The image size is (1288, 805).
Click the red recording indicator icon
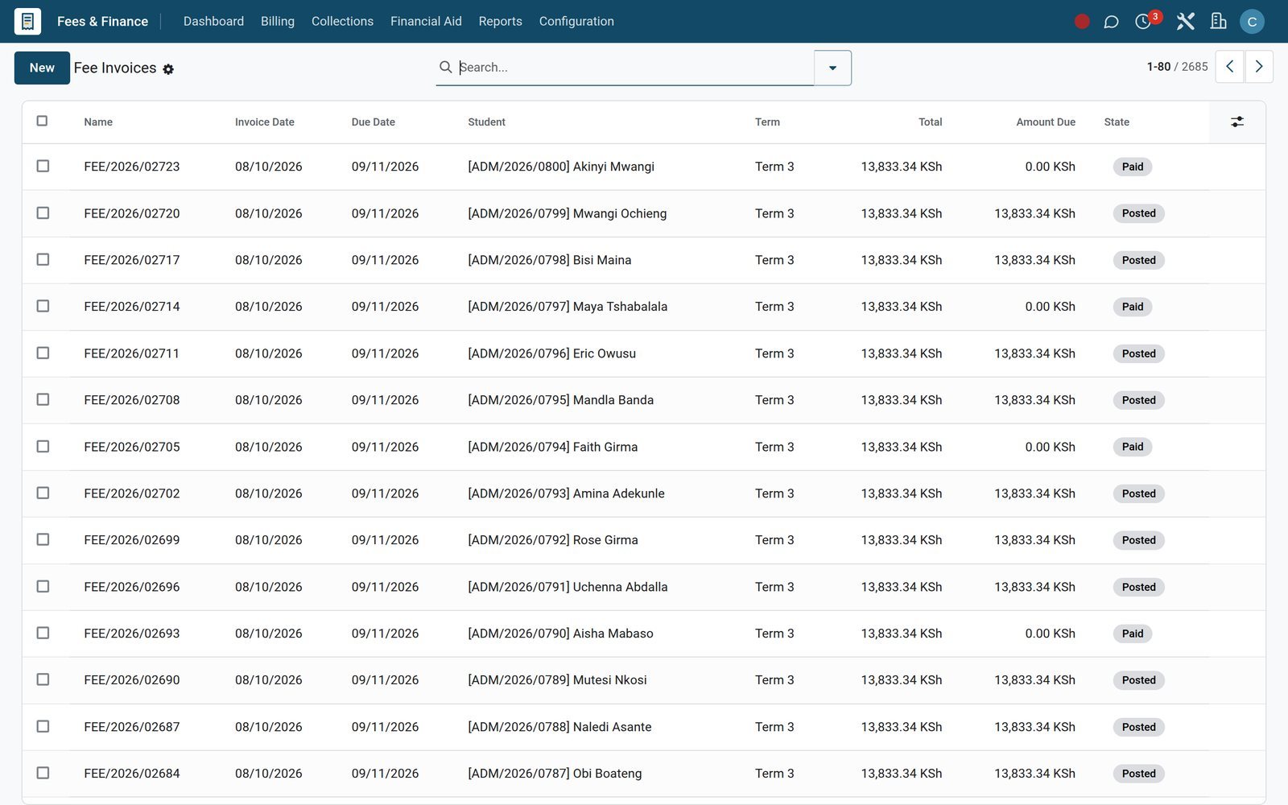(1082, 22)
